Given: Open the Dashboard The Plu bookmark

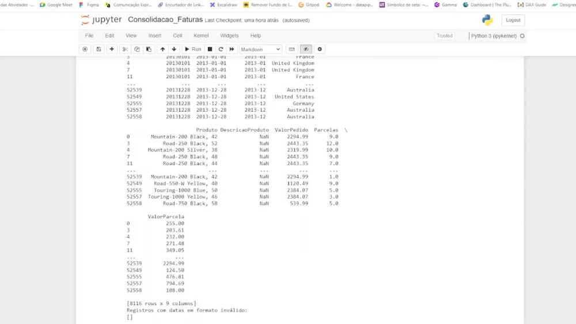Looking at the screenshot, I should coord(487,5).
